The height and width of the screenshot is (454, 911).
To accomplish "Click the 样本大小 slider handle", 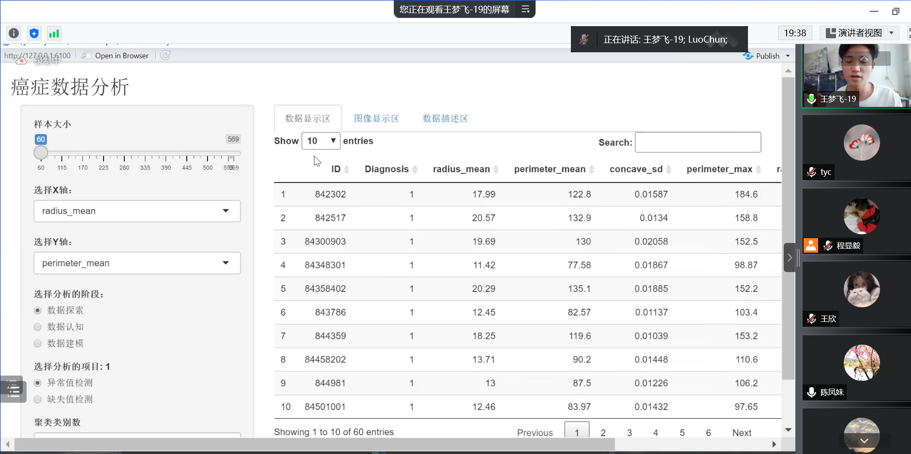I will pyautogui.click(x=41, y=153).
